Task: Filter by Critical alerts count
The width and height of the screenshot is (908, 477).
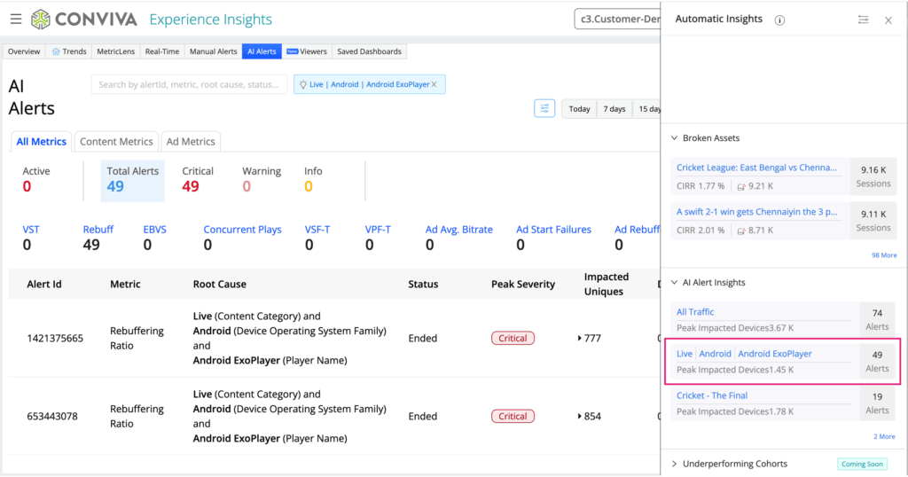Action: click(x=198, y=179)
